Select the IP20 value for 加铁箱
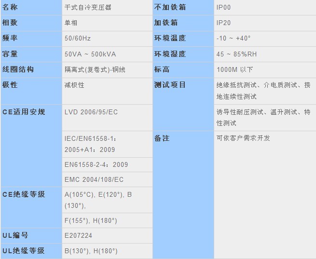 coord(224,23)
